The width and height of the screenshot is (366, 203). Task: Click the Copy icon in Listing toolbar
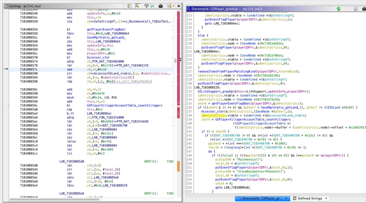124,6
